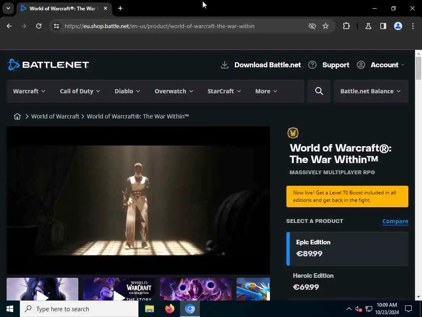Play the first dark elf video thumbnail

[42, 289]
